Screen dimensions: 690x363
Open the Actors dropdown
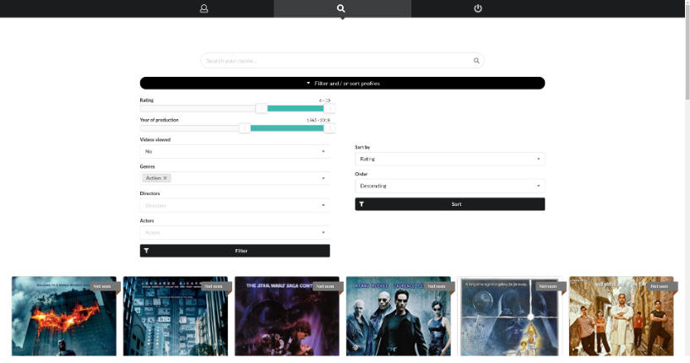tap(235, 232)
